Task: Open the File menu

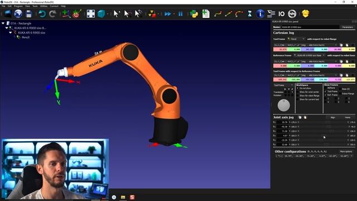Action: (3, 6)
